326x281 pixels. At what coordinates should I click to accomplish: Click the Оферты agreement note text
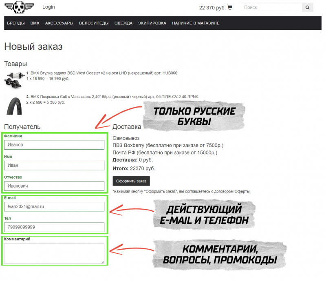[181, 192]
